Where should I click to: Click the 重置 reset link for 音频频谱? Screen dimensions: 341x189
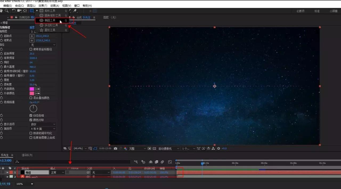tap(32, 27)
